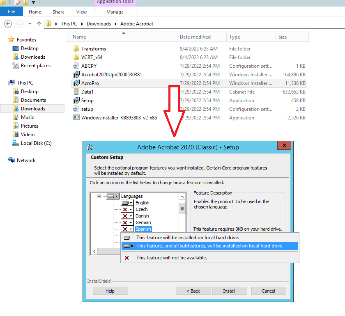Select the WindowsInstaller-KB893803-v2-x86 file icon

(x=76, y=117)
